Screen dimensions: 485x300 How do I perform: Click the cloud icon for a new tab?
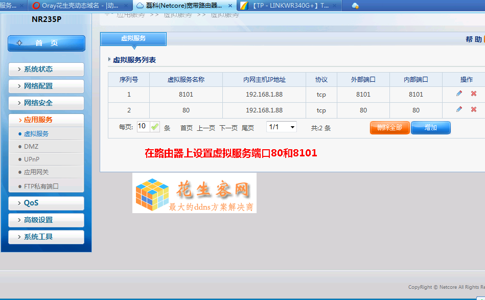(x=355, y=6)
